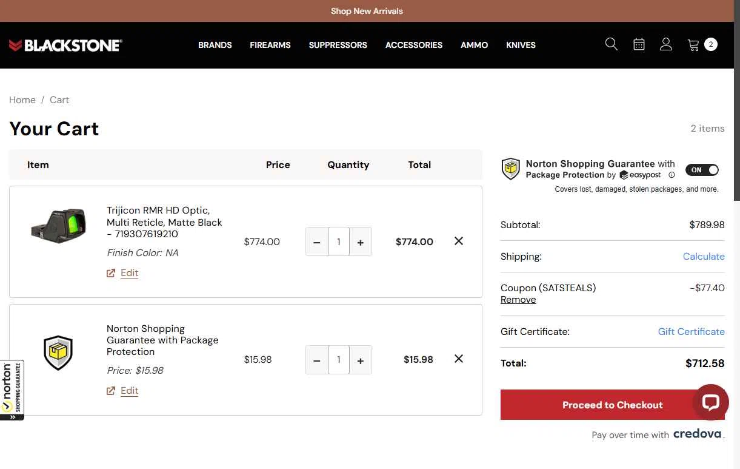This screenshot has height=469, width=740.
Task: Open the AMMO menu
Action: 475,45
